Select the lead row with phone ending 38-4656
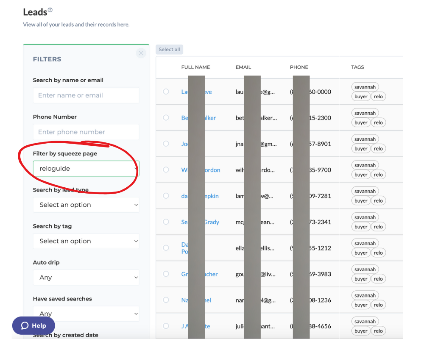424x339 pixels. click(x=166, y=326)
